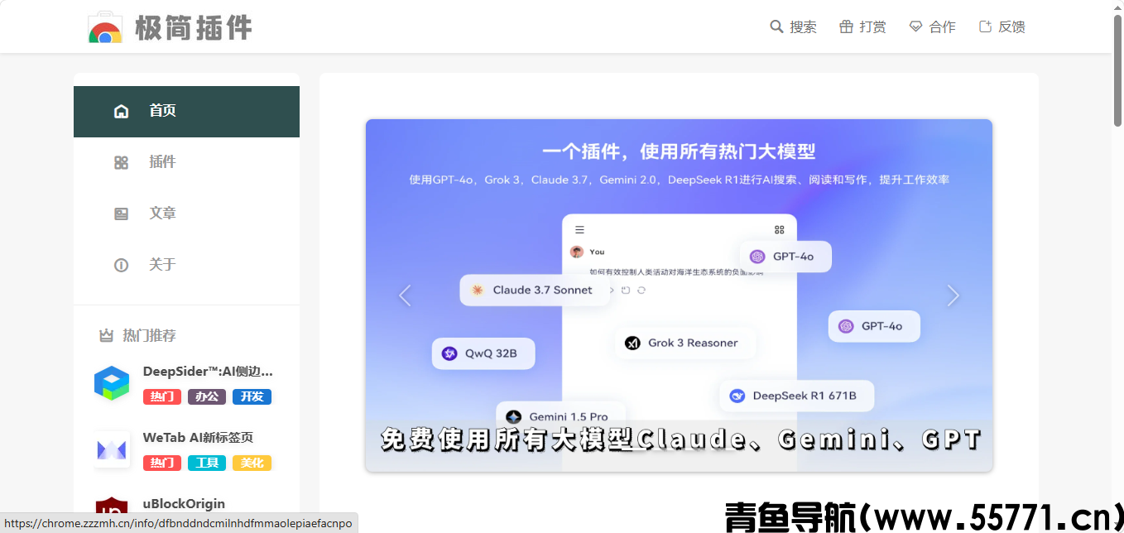Screen dimensions: 1124x533
Task: Click the crown icon beside 热门推荐
Action: click(x=106, y=335)
